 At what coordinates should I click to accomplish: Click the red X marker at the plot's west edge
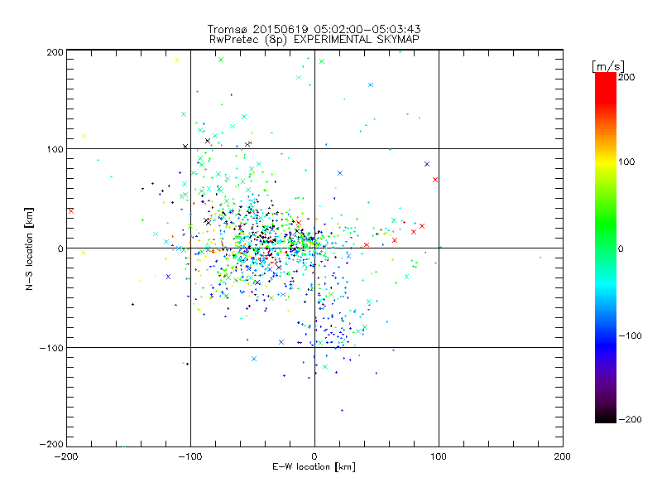coord(71,211)
